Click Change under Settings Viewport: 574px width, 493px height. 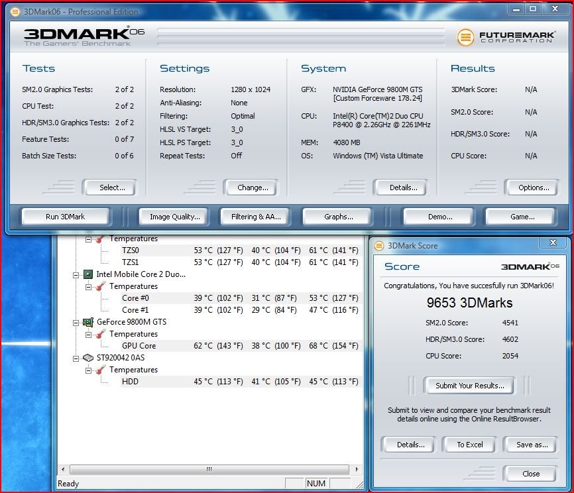253,188
